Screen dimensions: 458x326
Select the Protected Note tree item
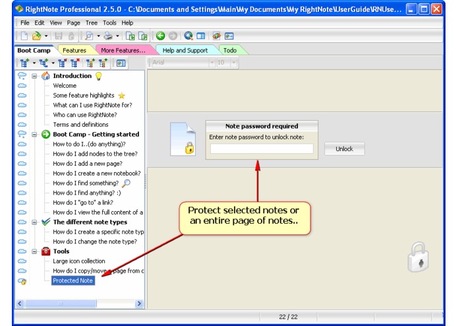click(x=73, y=280)
